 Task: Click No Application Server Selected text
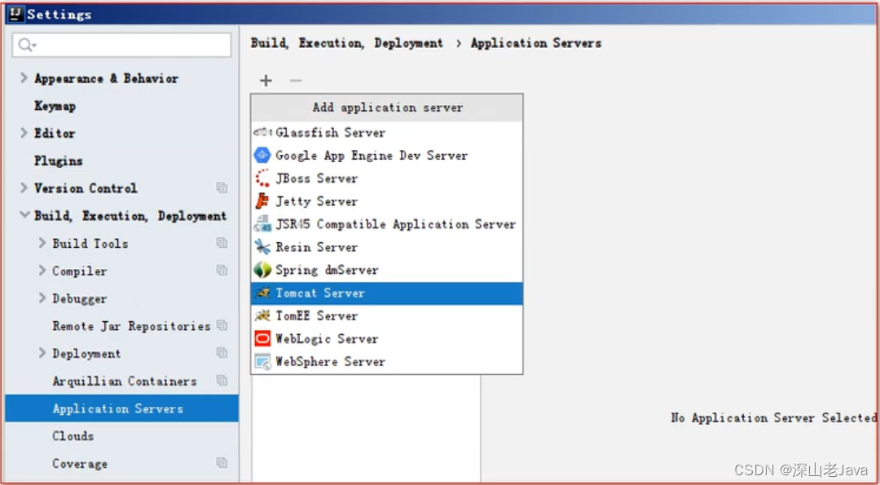pyautogui.click(x=773, y=417)
